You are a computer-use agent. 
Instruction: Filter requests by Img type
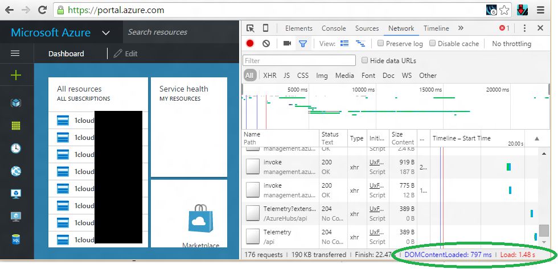[x=322, y=75]
